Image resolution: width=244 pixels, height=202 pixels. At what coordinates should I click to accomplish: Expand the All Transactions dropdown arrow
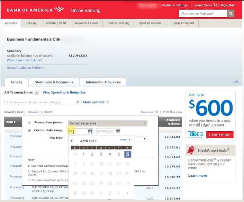point(36,92)
